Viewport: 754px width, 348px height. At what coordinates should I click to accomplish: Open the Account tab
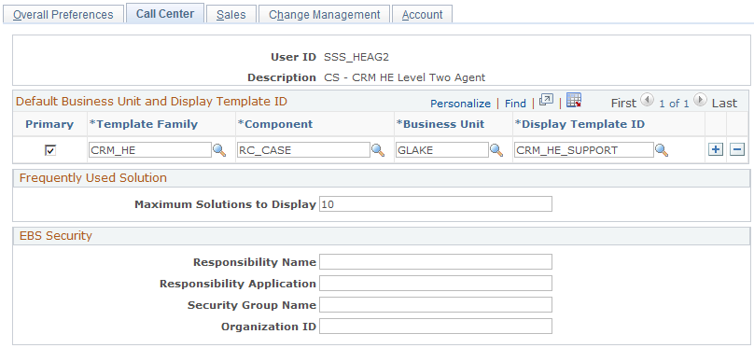[422, 14]
